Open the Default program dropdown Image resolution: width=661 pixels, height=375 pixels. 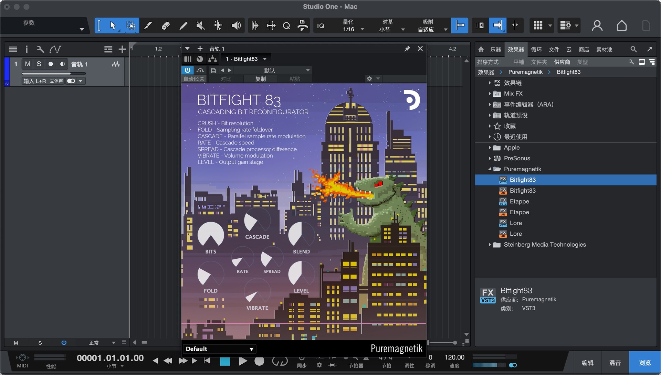[x=219, y=349]
